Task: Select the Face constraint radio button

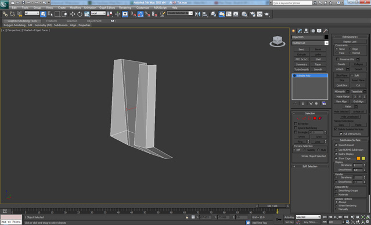Action: tap(337, 53)
